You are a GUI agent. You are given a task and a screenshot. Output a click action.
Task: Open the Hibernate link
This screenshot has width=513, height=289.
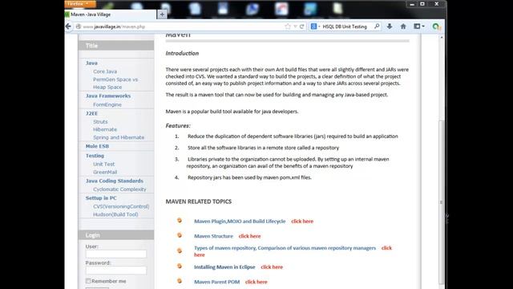click(x=105, y=129)
